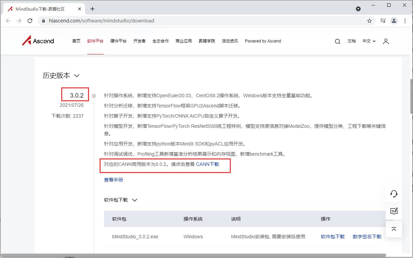
Task: Open Powered by Ascend navigation item
Action: (x=263, y=41)
